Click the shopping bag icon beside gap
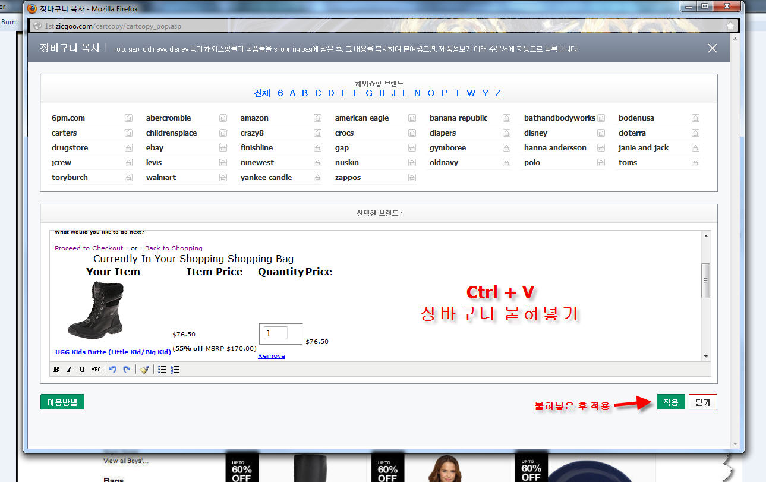 412,148
